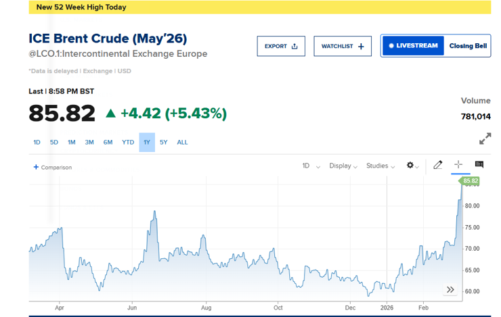This screenshot has height=317, width=501.
Task: Add Brent Crude to Watchlist
Action: [342, 46]
